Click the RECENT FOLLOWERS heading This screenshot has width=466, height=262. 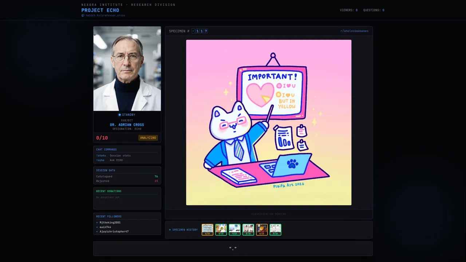(109, 217)
